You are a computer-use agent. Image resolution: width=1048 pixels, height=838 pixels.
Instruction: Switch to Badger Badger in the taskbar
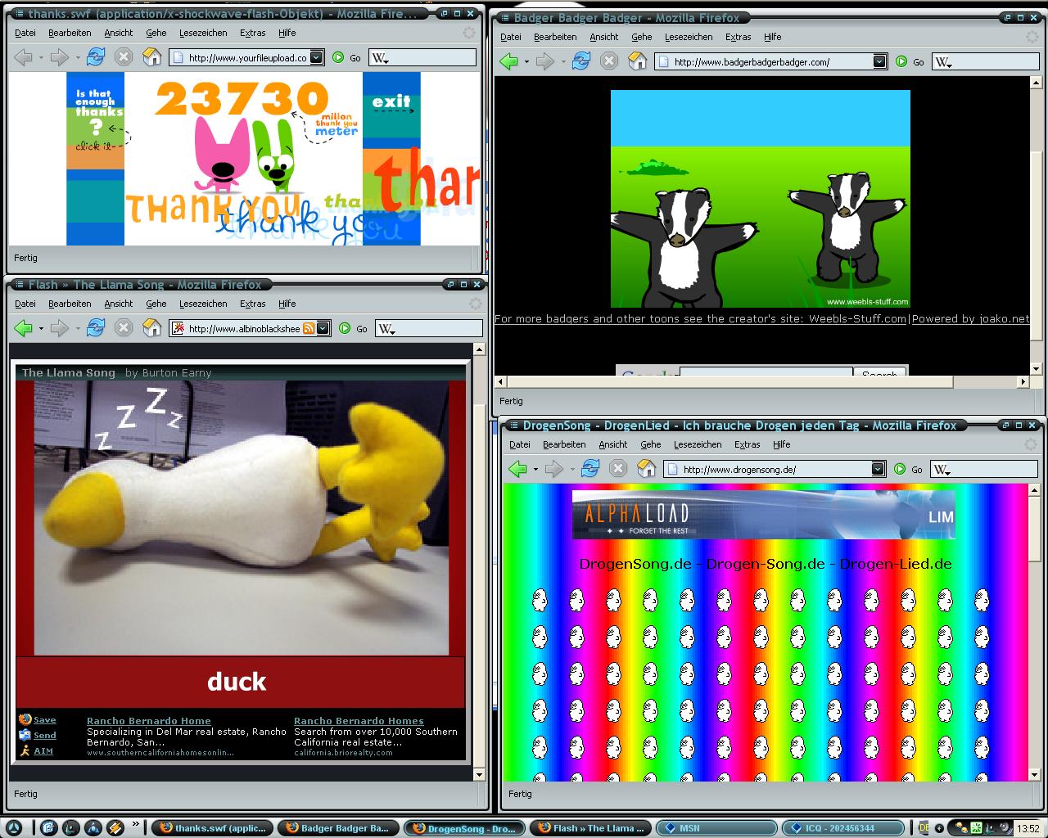click(338, 828)
